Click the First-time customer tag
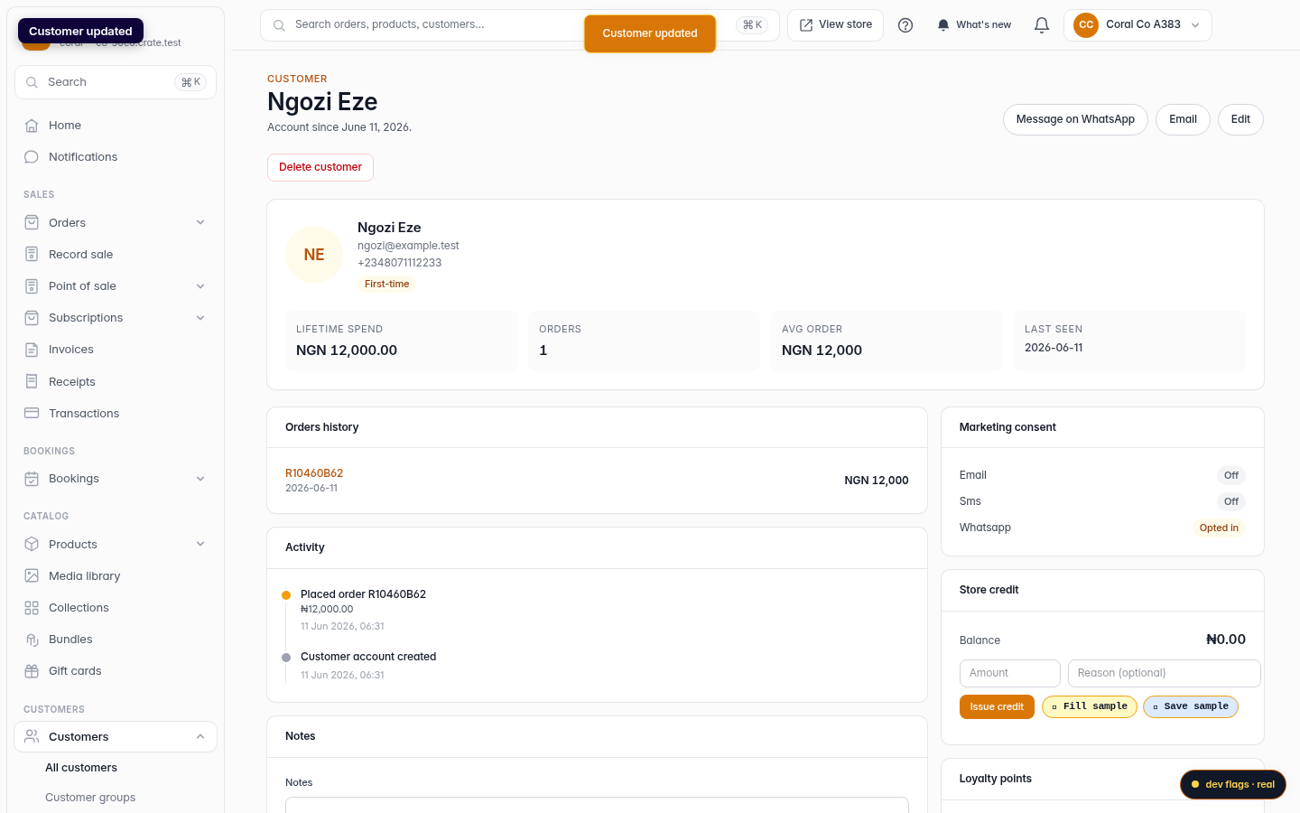 pyautogui.click(x=386, y=284)
